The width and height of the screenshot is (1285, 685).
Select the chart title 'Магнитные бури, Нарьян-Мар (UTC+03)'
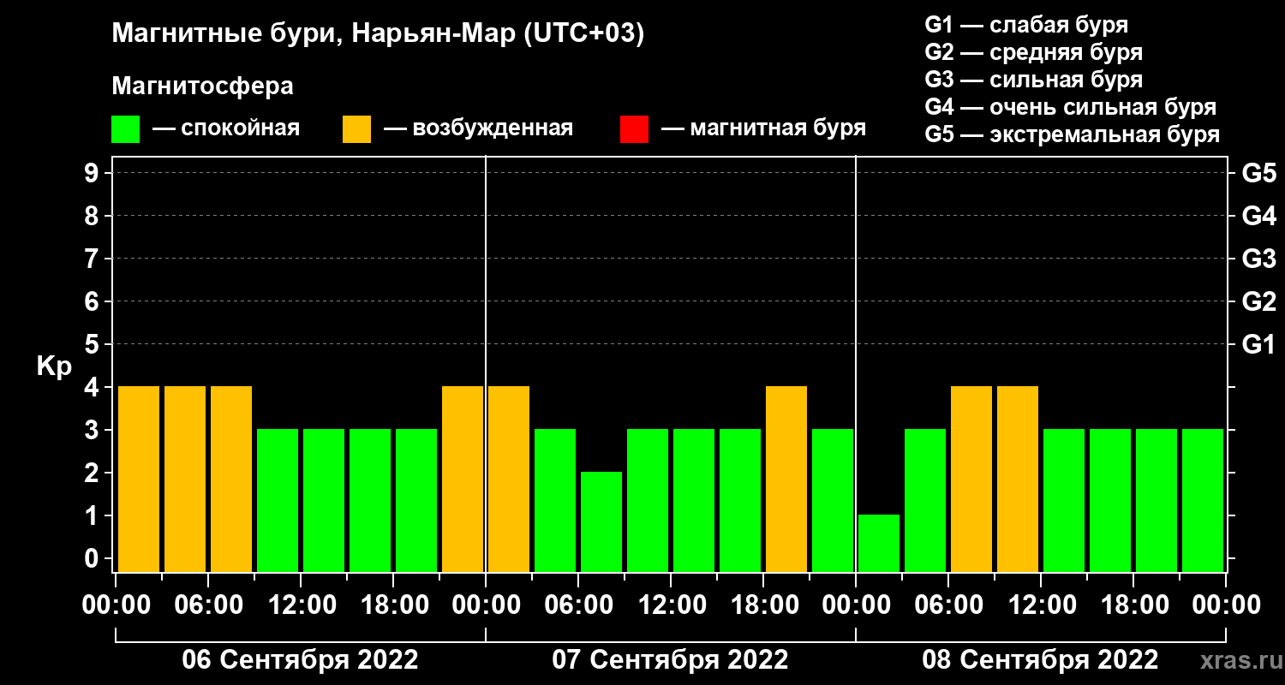tap(378, 34)
